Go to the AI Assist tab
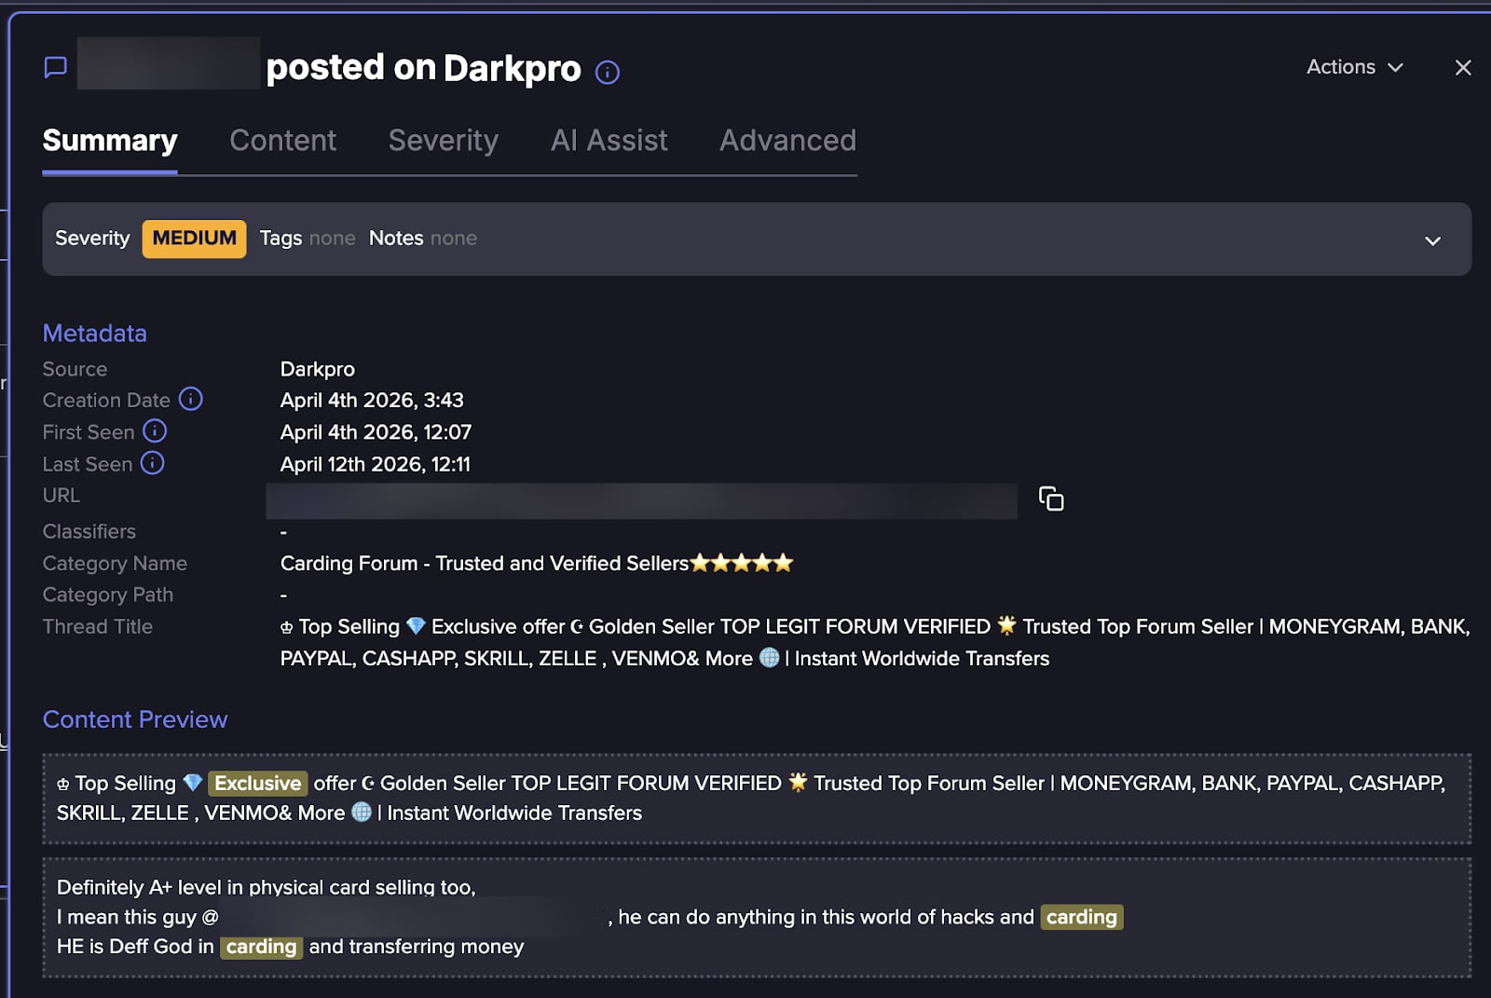Image resolution: width=1491 pixels, height=998 pixels. [609, 141]
